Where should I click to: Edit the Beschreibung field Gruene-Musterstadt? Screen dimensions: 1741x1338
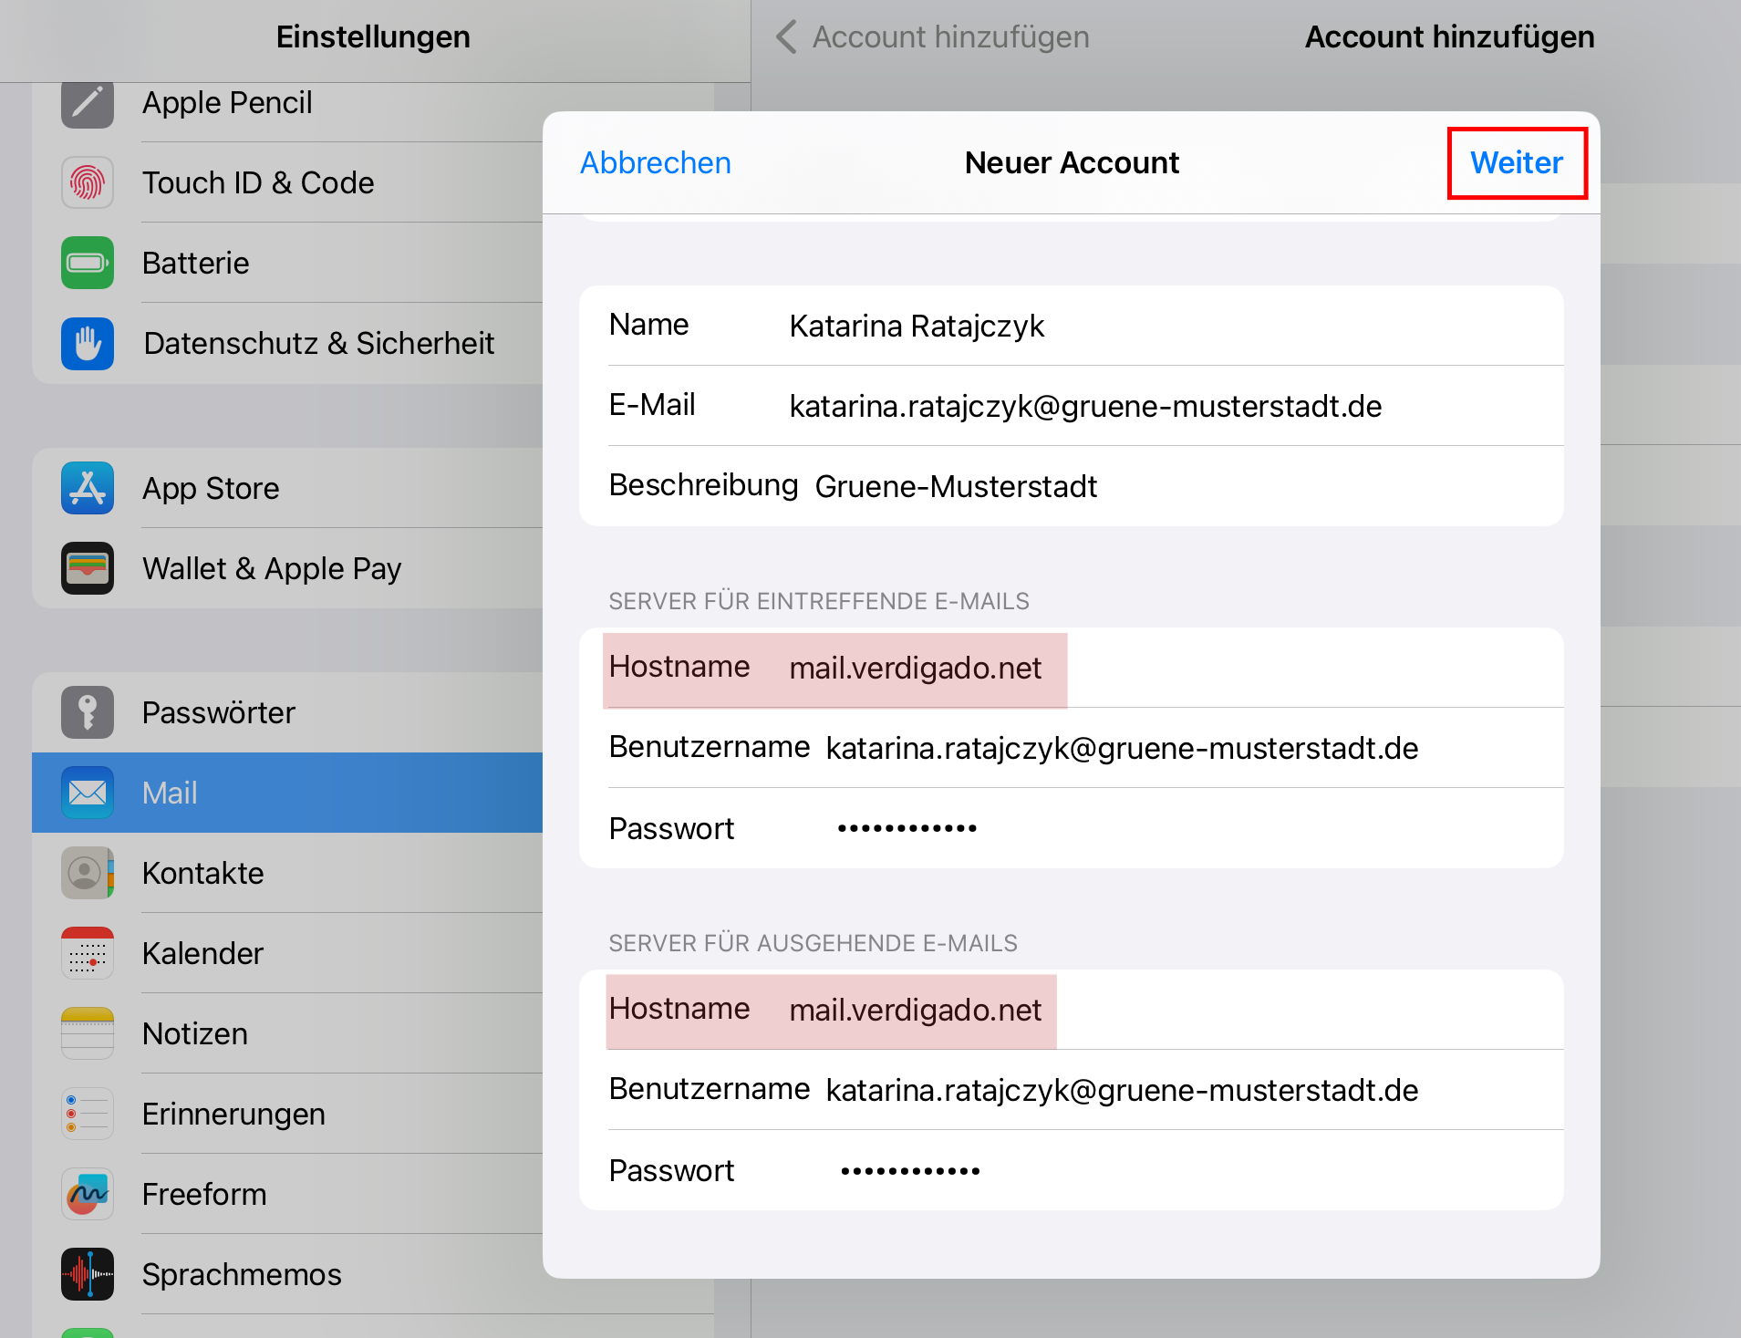point(1072,486)
